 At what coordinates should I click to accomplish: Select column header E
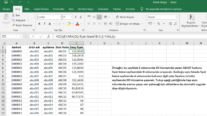(x=76, y=43)
